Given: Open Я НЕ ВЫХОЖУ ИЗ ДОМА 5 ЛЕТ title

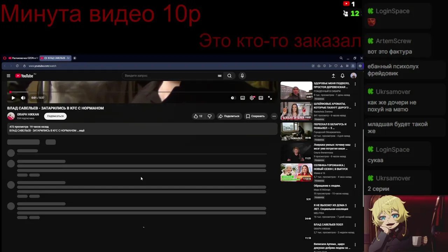Looking at the screenshot, I should (x=331, y=207).
